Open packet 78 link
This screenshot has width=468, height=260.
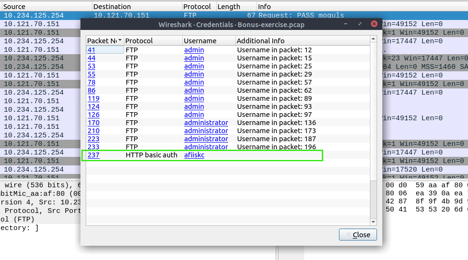click(x=91, y=82)
